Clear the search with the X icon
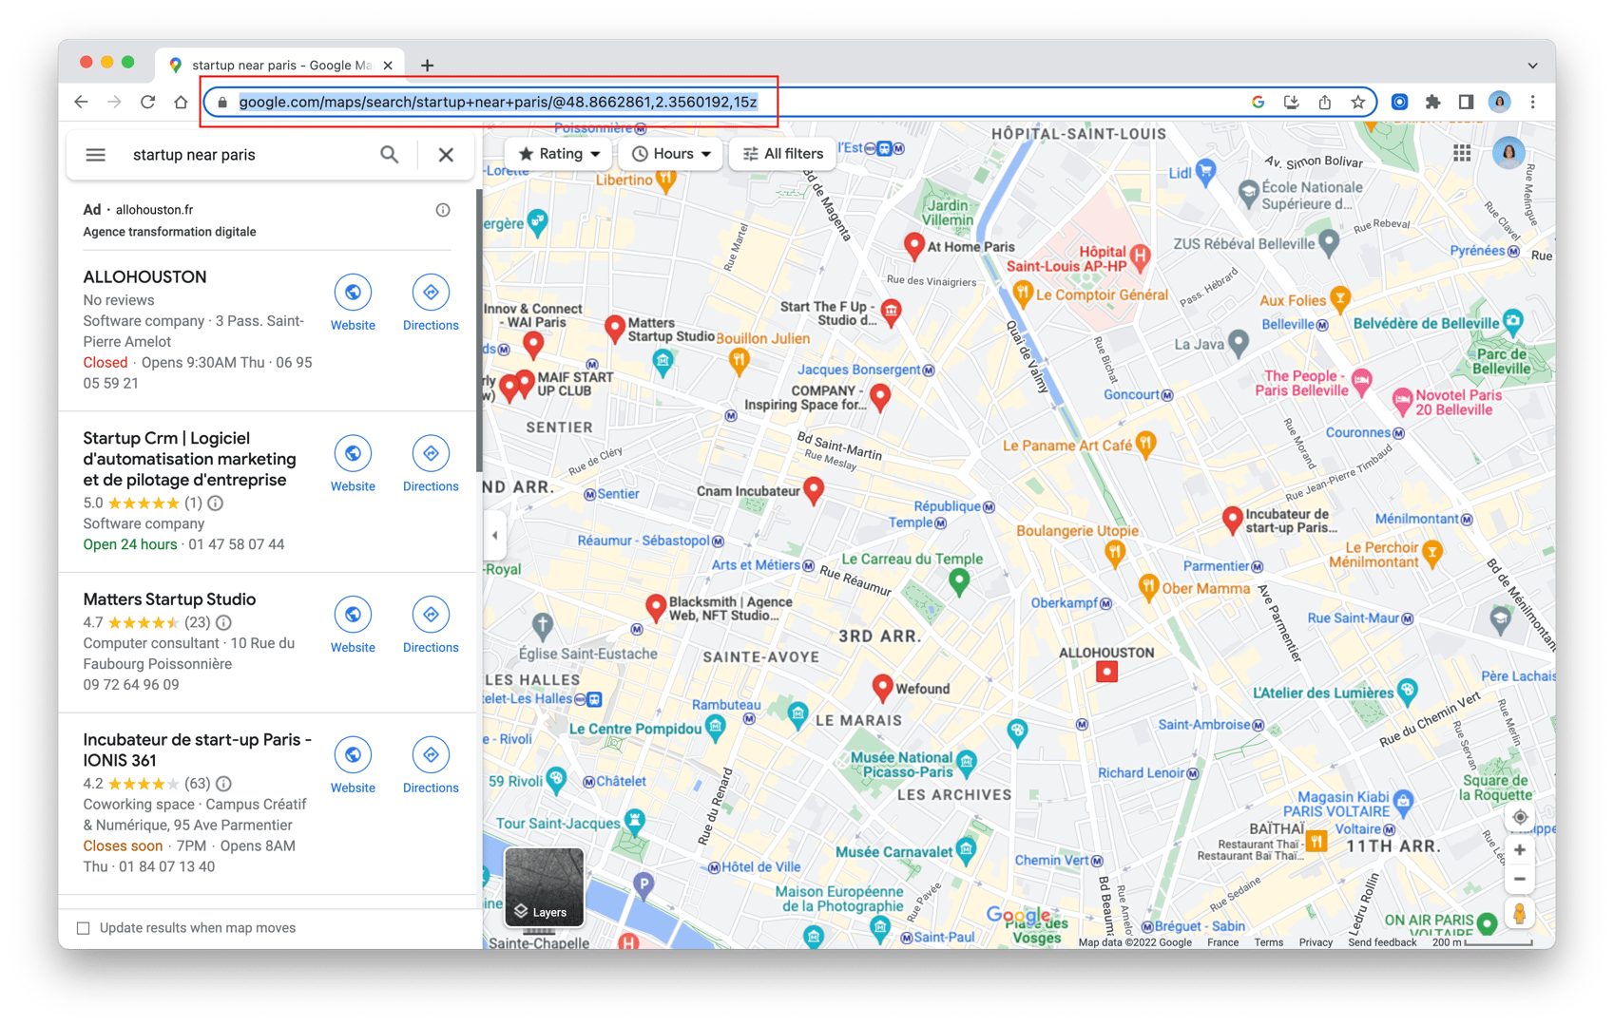The width and height of the screenshot is (1614, 1026). pos(446,155)
